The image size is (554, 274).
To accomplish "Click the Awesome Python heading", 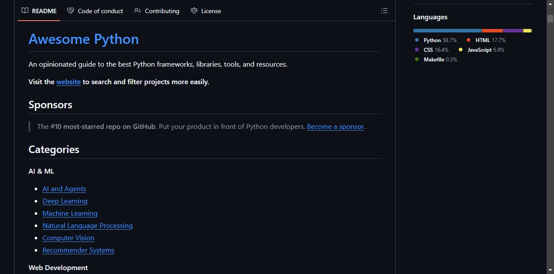I will [84, 39].
